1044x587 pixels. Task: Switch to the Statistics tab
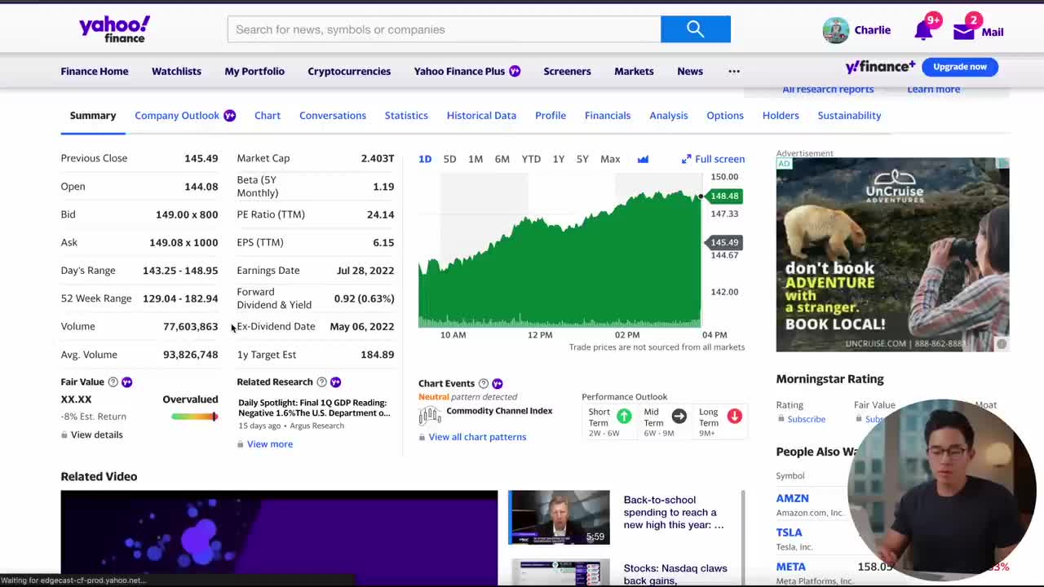pyautogui.click(x=406, y=115)
